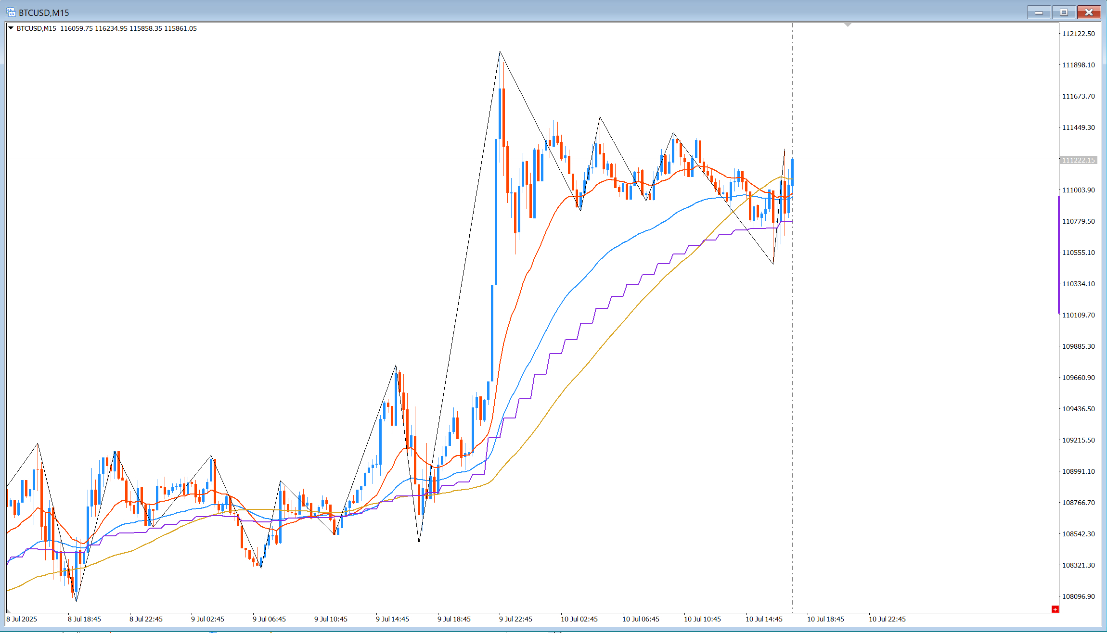Open the dropdown arrow beside the BTCUSD,M15 label

pos(11,28)
